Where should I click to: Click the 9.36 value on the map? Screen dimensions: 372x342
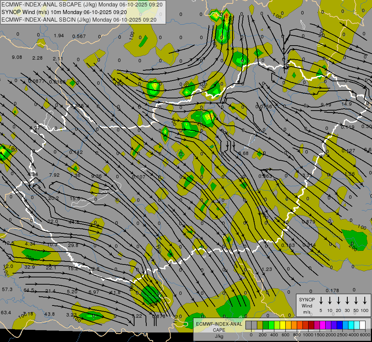96,176
